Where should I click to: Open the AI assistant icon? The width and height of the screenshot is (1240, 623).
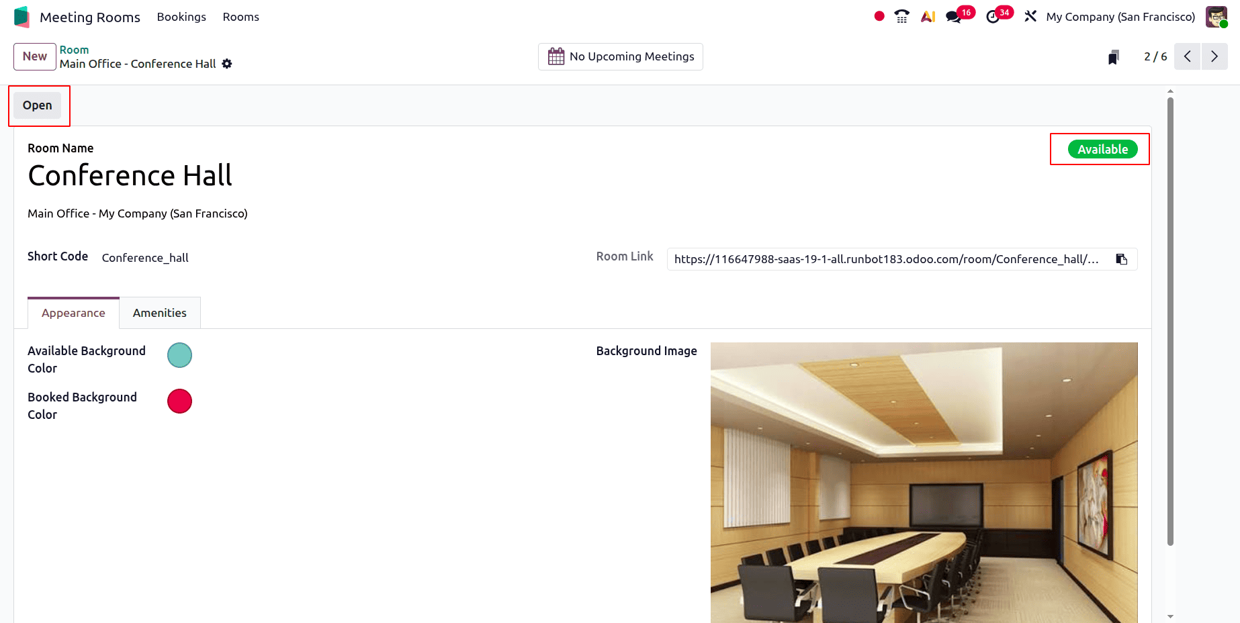[x=928, y=17]
